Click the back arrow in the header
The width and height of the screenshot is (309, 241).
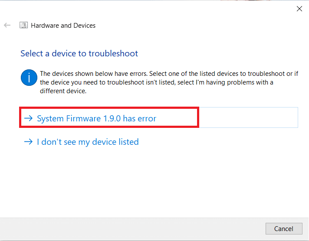point(7,26)
